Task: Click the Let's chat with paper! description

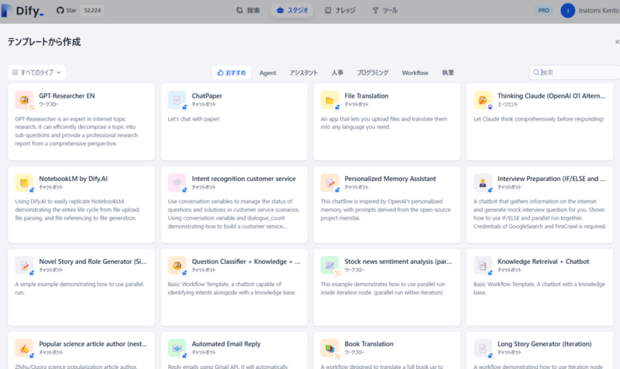Action: (x=194, y=119)
